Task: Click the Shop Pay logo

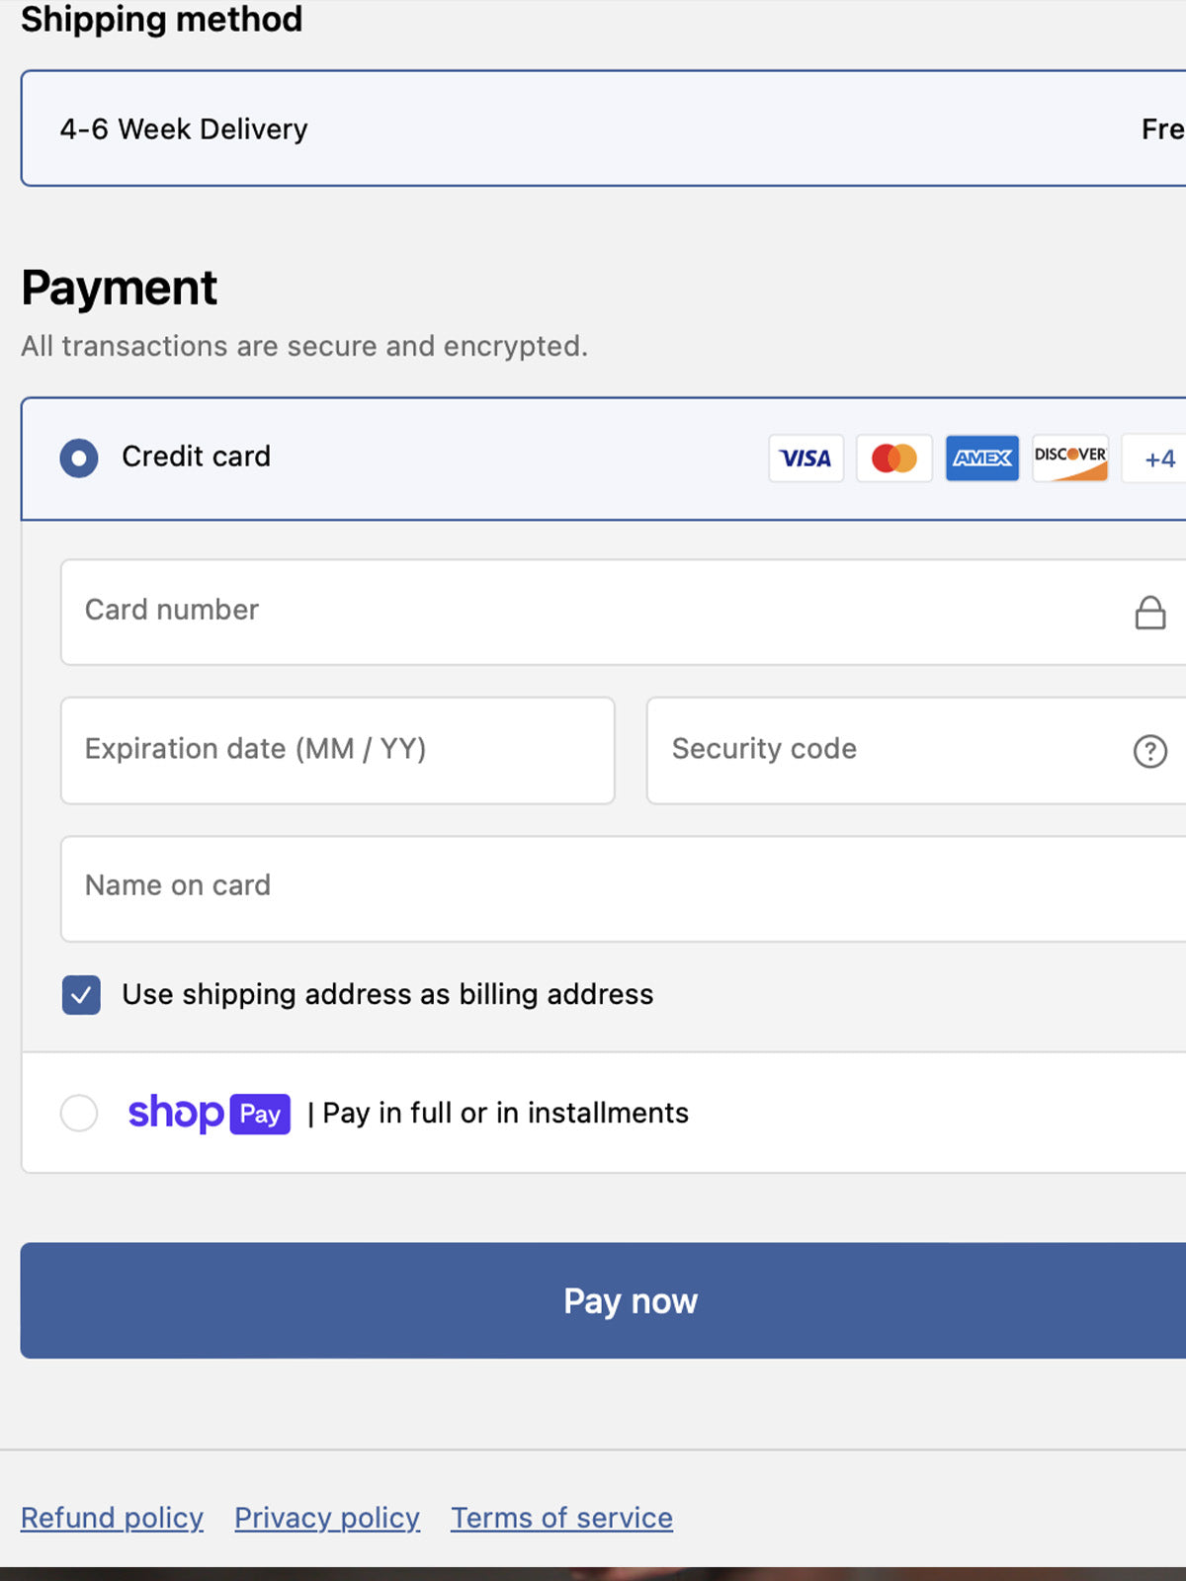Action: click(210, 1114)
